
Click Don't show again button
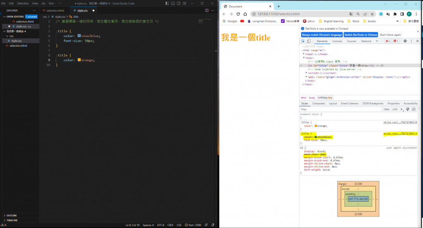pyautogui.click(x=390, y=35)
